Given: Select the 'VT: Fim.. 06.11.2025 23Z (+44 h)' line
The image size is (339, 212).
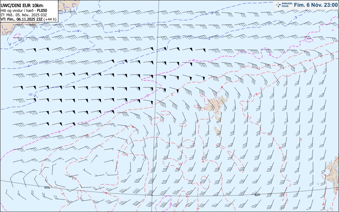Looking at the screenshot, I should point(28,19).
